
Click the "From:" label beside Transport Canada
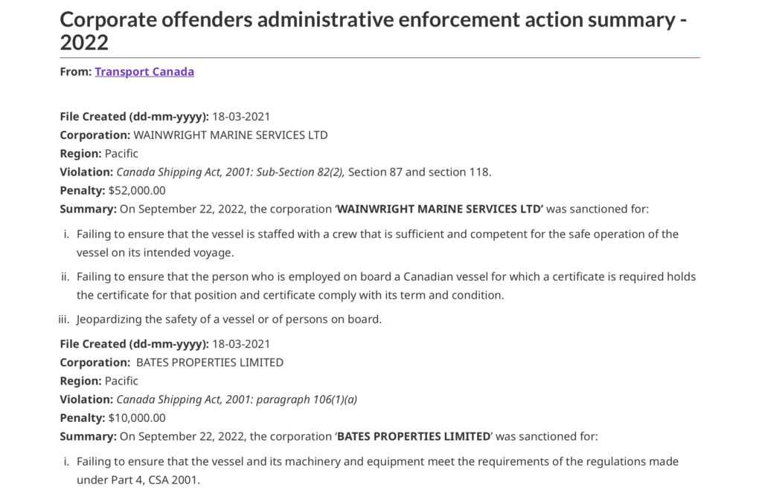coord(75,72)
